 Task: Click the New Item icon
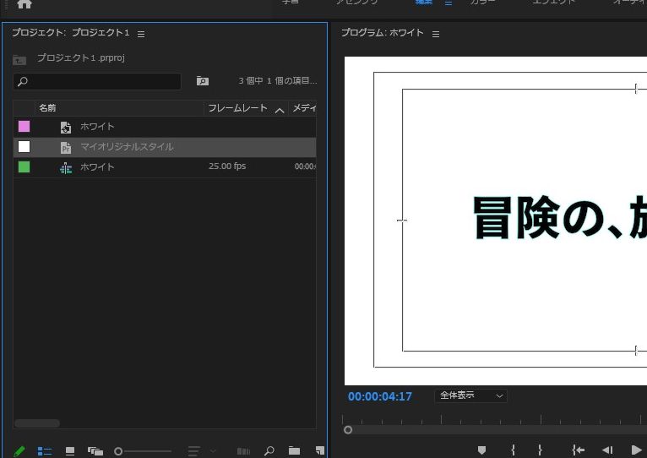319,451
